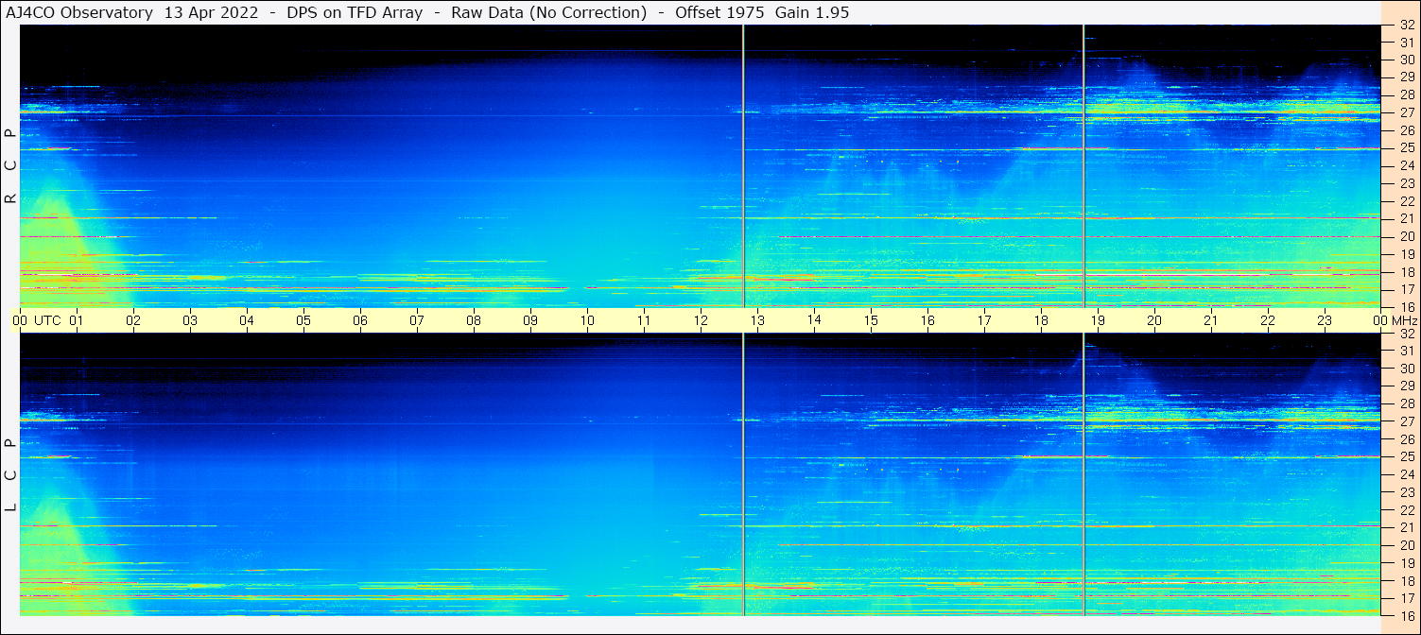Click the 16 MHz label on the RCP frequency scale
The width and height of the screenshot is (1421, 635).
pyautogui.click(x=1407, y=307)
